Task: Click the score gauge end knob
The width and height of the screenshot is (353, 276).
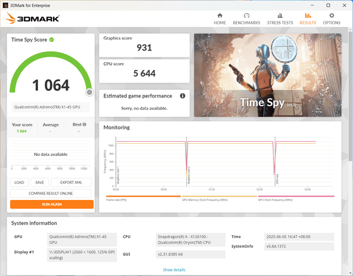Action: (89, 92)
